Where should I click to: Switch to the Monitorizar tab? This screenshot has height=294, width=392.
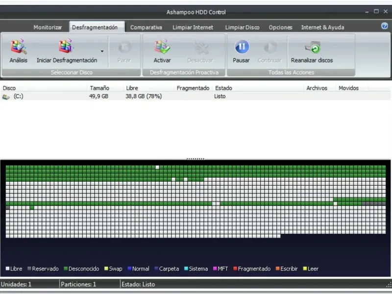pyautogui.click(x=48, y=27)
